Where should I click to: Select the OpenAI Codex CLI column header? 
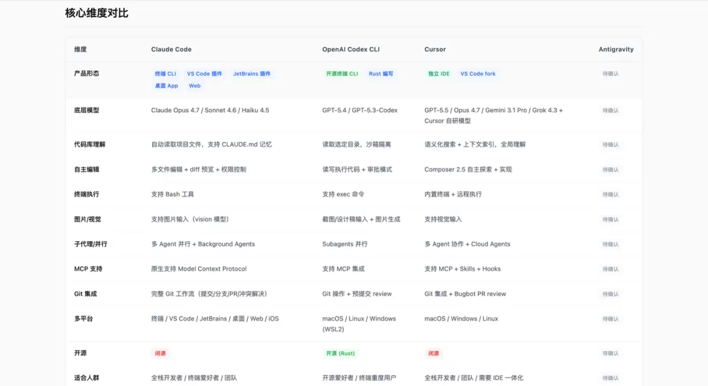351,49
